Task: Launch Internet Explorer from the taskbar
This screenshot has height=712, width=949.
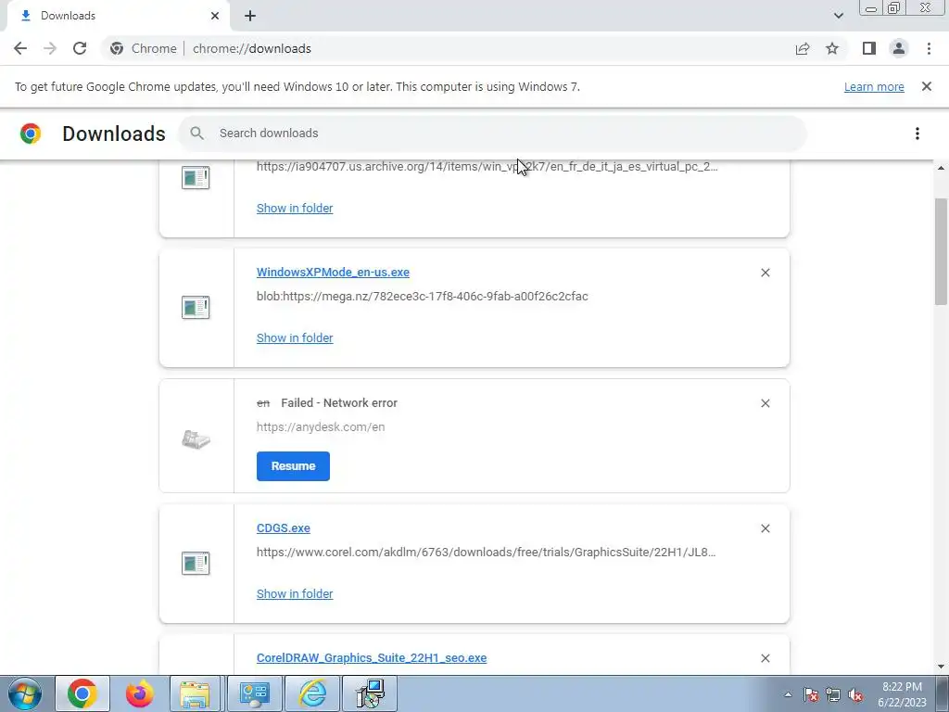Action: [313, 693]
